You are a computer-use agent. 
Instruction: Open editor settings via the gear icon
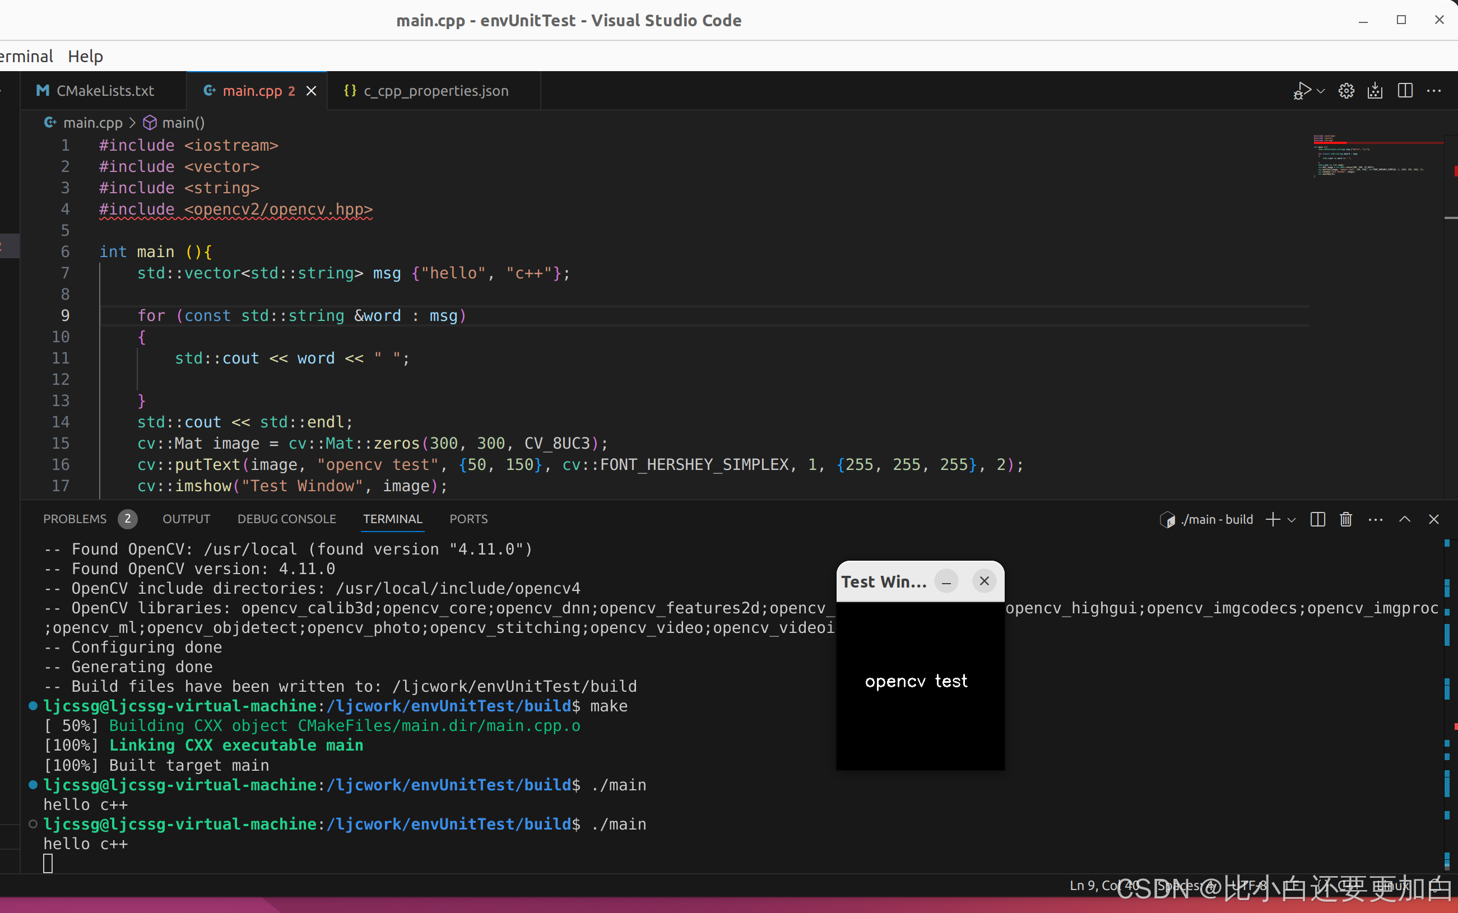pyautogui.click(x=1346, y=90)
